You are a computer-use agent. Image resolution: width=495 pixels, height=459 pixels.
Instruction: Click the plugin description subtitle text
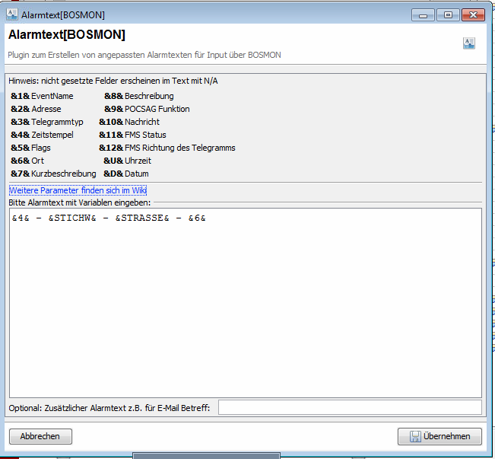(x=144, y=55)
